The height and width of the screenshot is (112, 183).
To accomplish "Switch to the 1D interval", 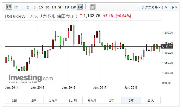I will (67, 7).
